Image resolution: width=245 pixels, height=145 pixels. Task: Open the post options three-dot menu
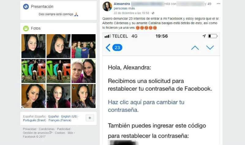[218, 4]
